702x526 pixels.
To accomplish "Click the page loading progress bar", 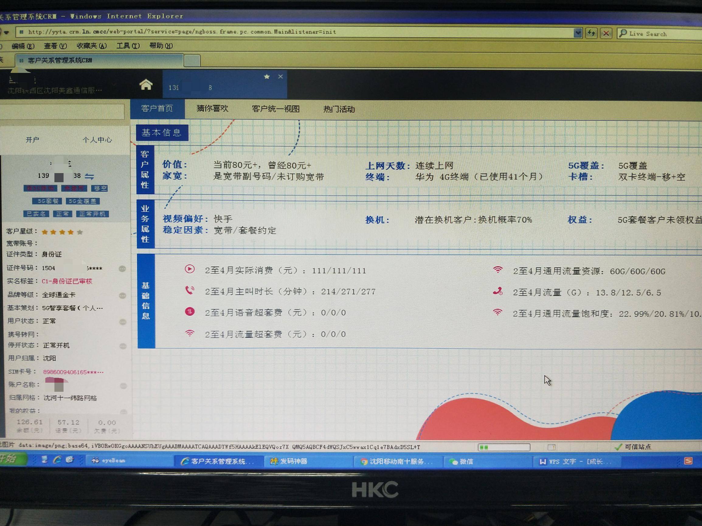I will (x=504, y=447).
